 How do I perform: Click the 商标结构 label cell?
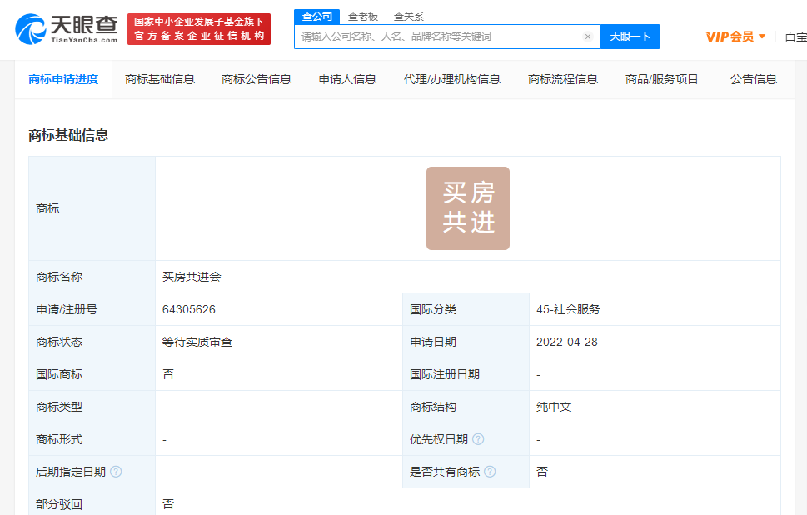[466, 407]
